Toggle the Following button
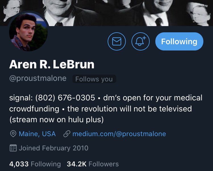 click(179, 41)
